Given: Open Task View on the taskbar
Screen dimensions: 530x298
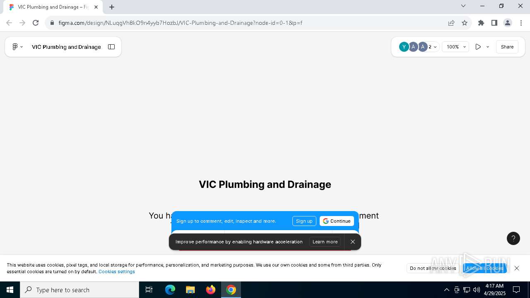Looking at the screenshot, I should (x=149, y=290).
